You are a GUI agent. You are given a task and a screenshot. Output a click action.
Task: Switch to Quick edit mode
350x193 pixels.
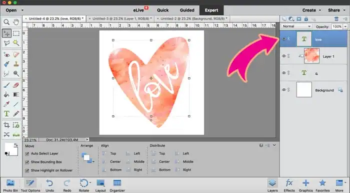click(162, 10)
